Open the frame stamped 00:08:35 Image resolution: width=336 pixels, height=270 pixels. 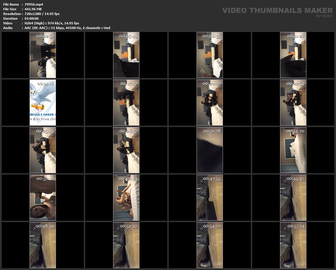click(210, 55)
